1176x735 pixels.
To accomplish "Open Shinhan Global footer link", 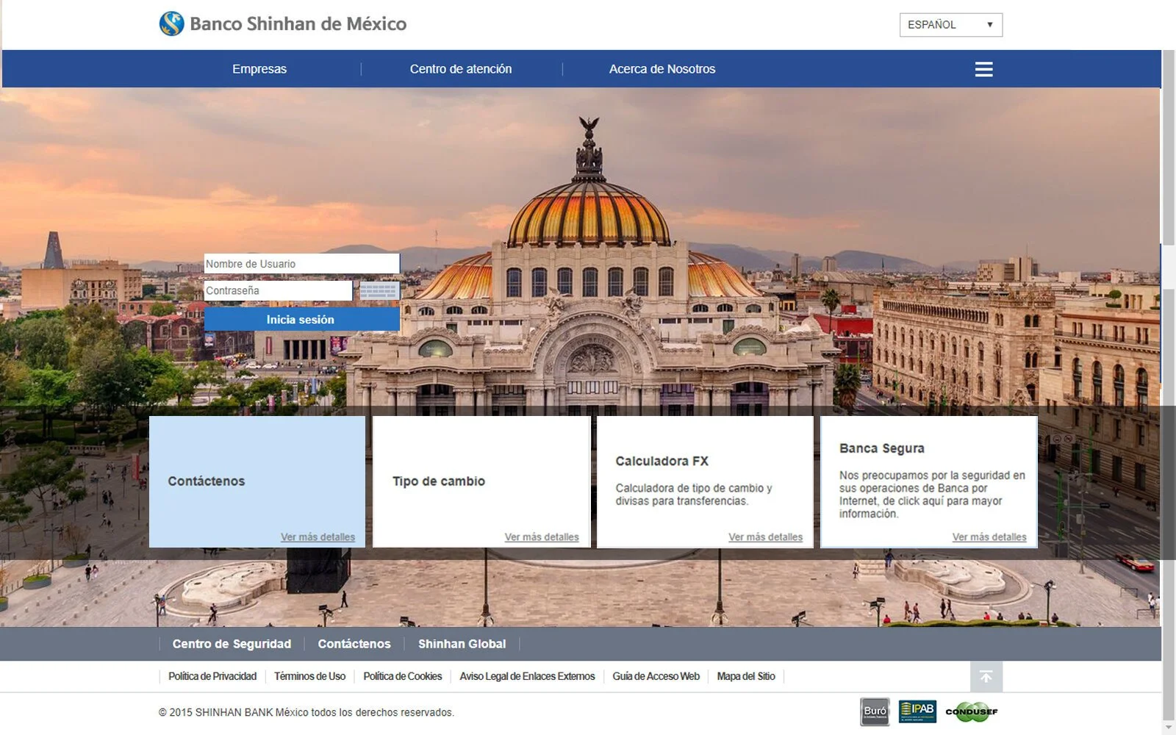I will coord(462,644).
